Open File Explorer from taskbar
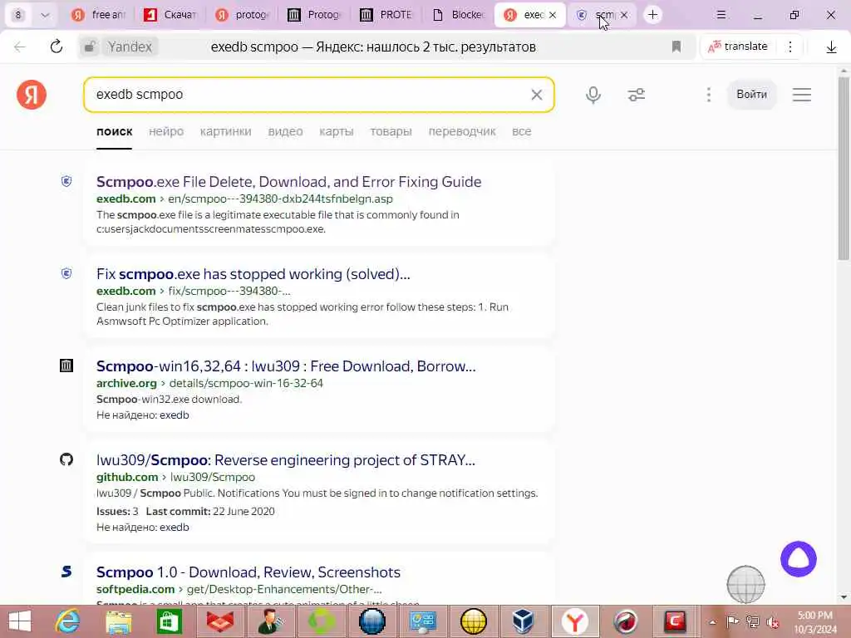Viewport: 851px width, 638px height. click(x=118, y=621)
